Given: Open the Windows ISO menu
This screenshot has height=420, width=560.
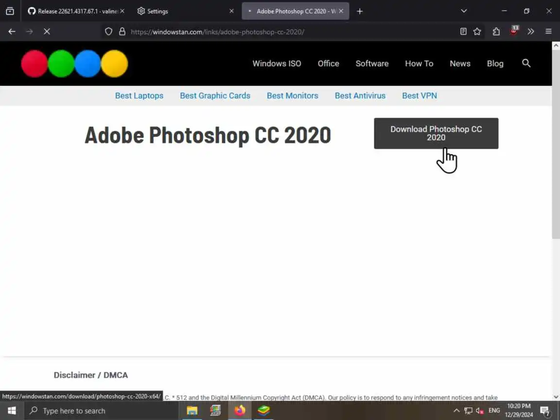Looking at the screenshot, I should (x=277, y=64).
